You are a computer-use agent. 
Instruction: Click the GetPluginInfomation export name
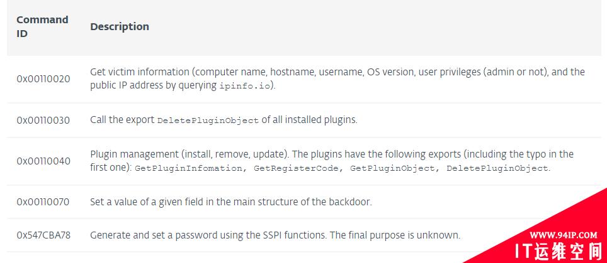pos(190,168)
